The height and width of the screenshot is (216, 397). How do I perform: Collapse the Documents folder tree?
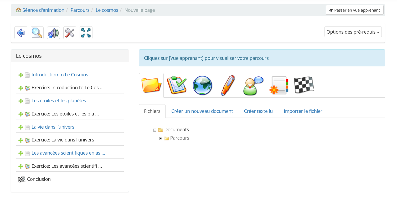155,130
